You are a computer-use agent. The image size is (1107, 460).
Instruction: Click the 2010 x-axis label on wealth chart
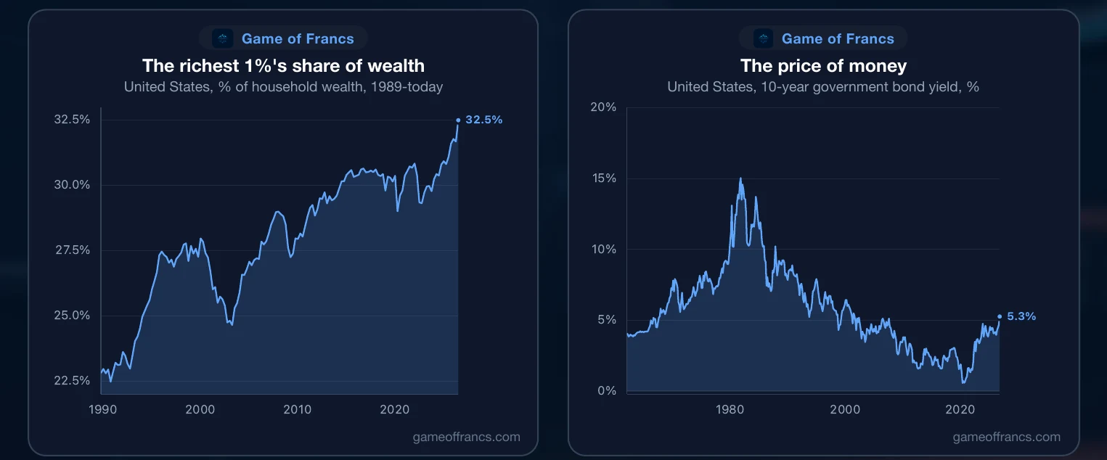pyautogui.click(x=298, y=410)
